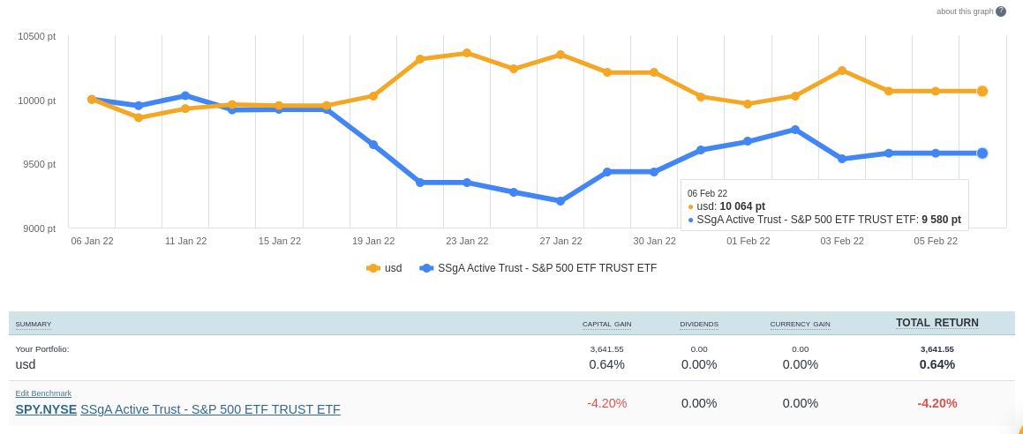The height and width of the screenshot is (434, 1023).
Task: Click the Summary column header
Action: click(34, 325)
